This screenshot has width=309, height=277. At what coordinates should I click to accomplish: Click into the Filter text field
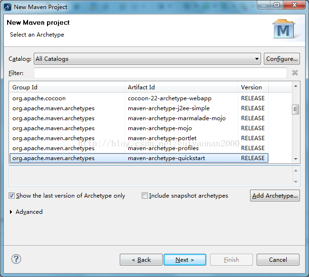[160, 73]
